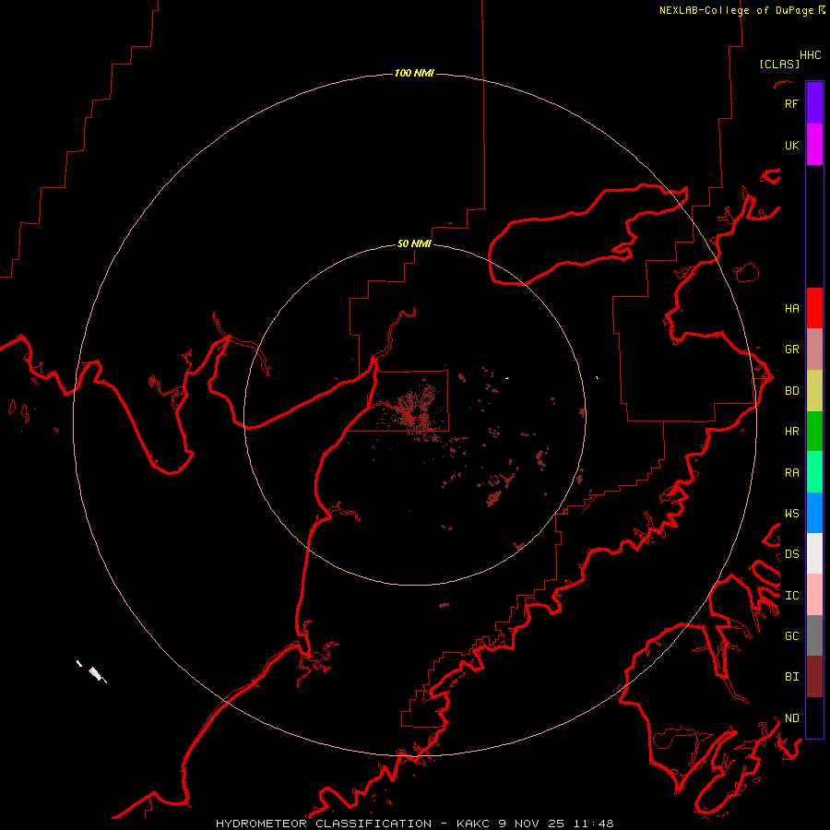
Task: Pick the DS white legend swatch
Action: tap(814, 553)
